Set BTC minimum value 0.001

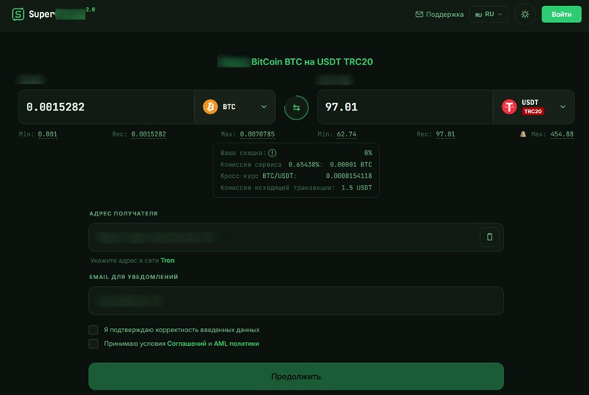click(48, 134)
